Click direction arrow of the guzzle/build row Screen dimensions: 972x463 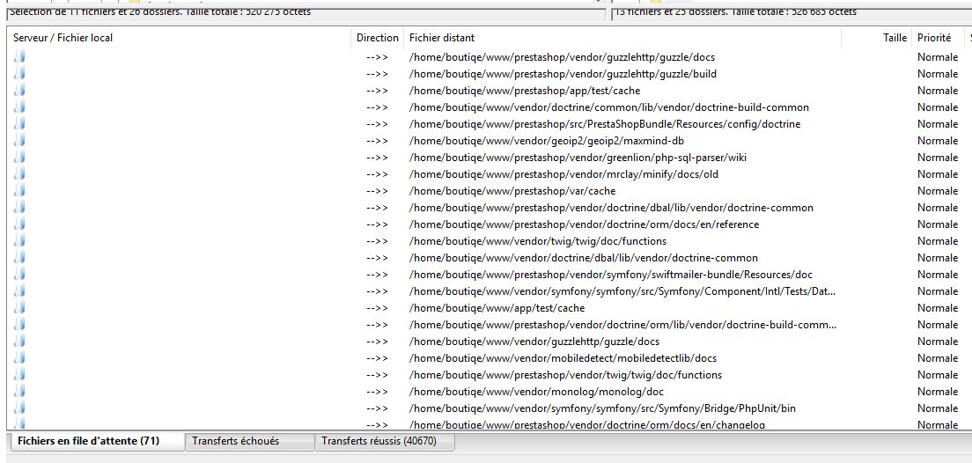click(x=377, y=74)
